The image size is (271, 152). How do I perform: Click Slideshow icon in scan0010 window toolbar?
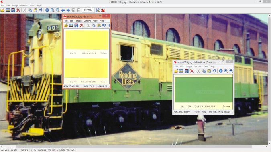click(181, 71)
